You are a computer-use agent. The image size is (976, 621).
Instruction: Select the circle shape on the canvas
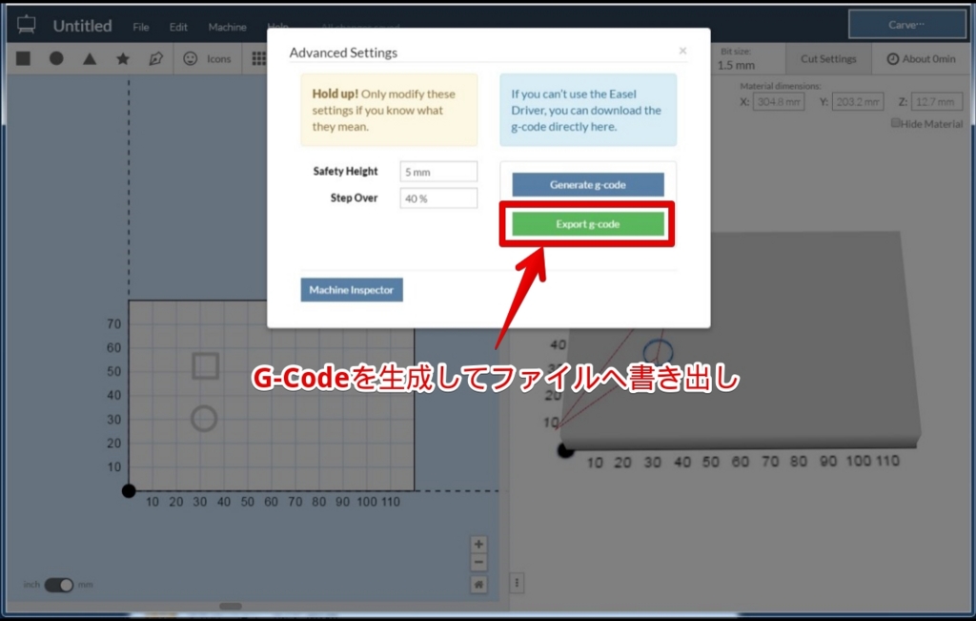(204, 419)
